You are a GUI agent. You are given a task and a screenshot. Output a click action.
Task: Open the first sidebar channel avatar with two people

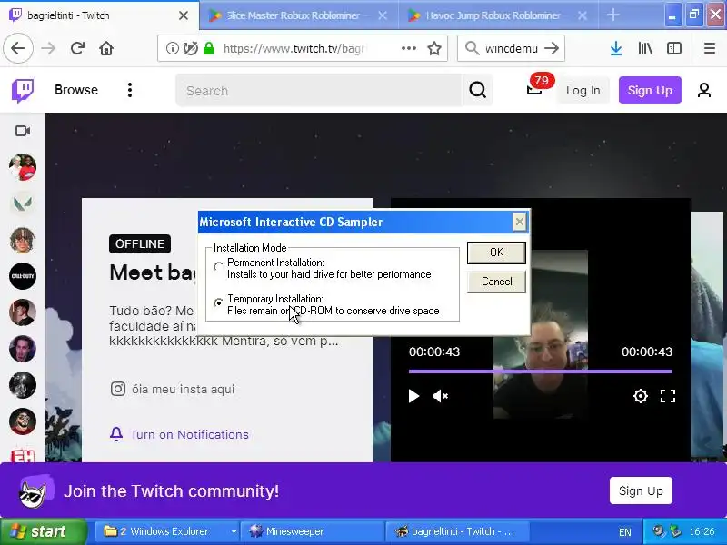tap(22, 167)
